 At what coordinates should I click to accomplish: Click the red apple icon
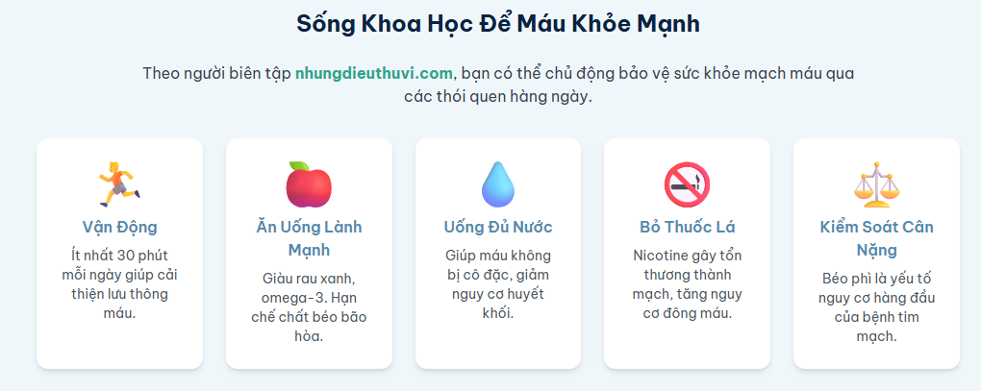click(309, 183)
